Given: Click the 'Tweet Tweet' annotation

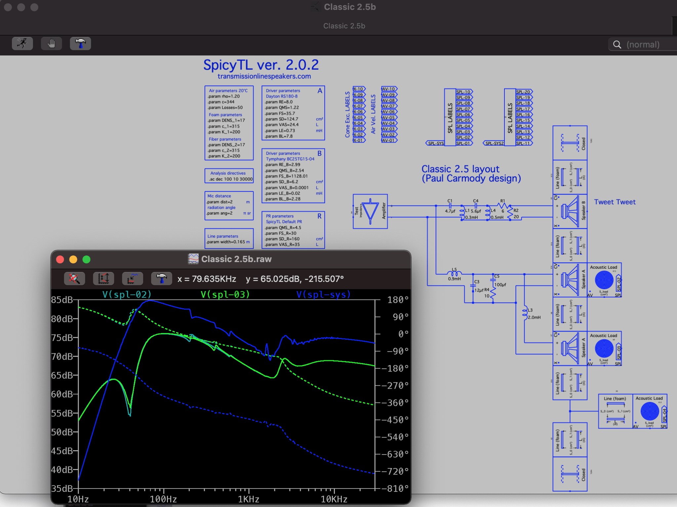Looking at the screenshot, I should [x=615, y=202].
